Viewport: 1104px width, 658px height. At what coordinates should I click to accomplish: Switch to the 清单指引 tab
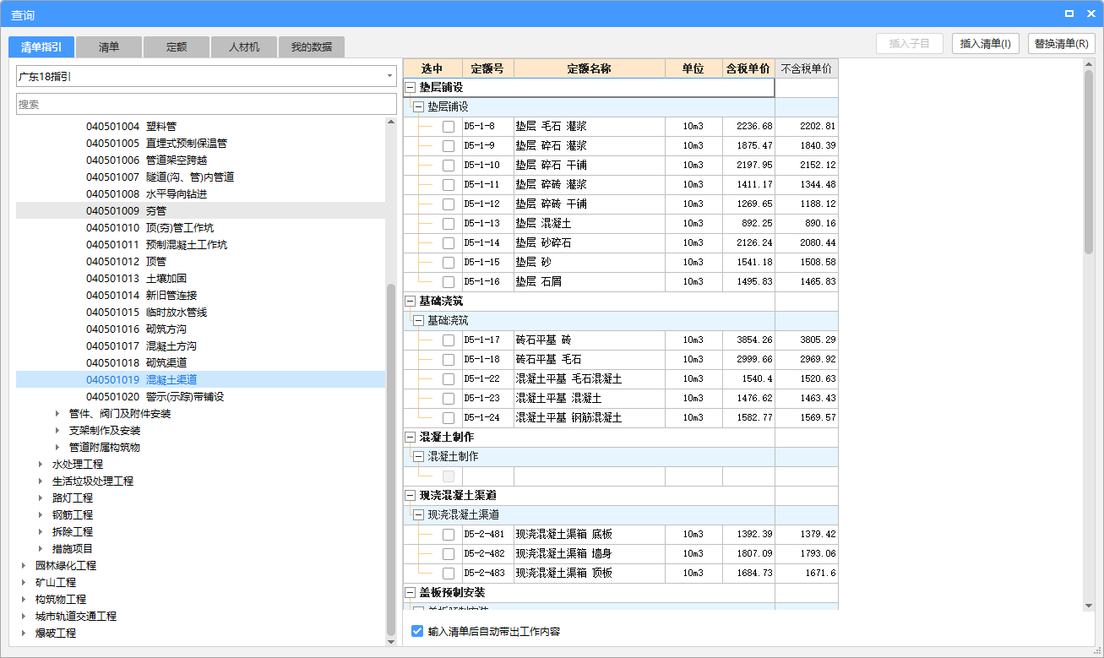(x=41, y=47)
